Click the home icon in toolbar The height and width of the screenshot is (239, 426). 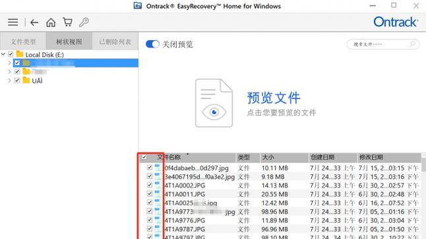(x=51, y=22)
